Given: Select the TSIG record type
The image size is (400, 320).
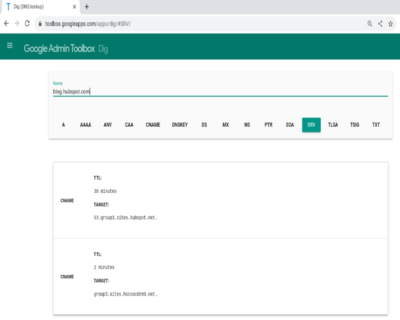Looking at the screenshot, I should [x=355, y=125].
